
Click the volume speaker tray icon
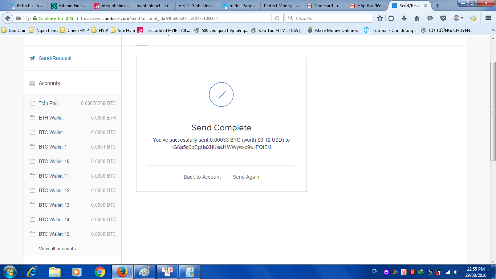(x=456, y=272)
